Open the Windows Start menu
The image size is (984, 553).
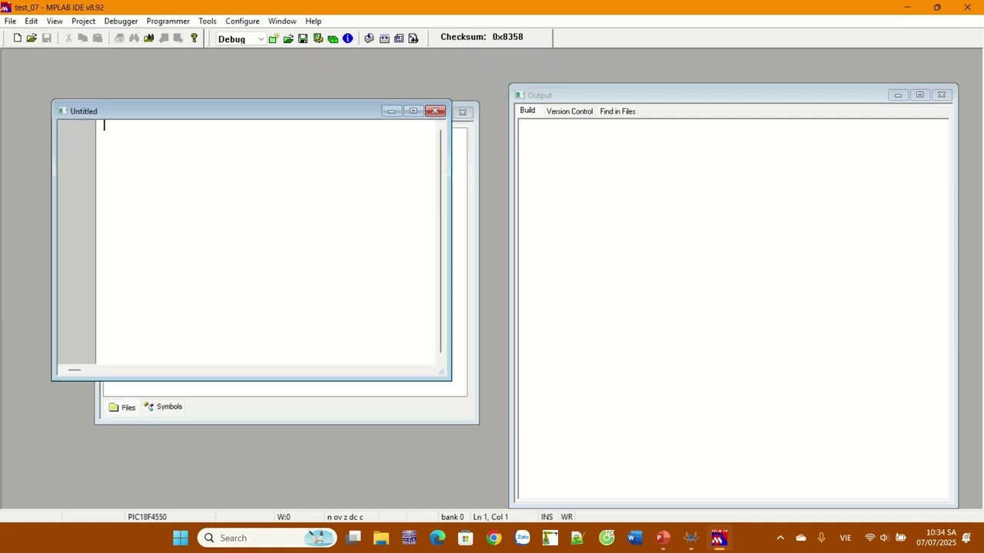tap(181, 538)
